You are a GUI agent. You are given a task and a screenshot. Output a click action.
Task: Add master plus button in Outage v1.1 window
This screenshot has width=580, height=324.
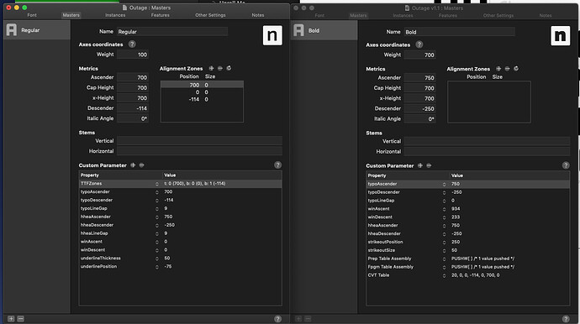298,319
